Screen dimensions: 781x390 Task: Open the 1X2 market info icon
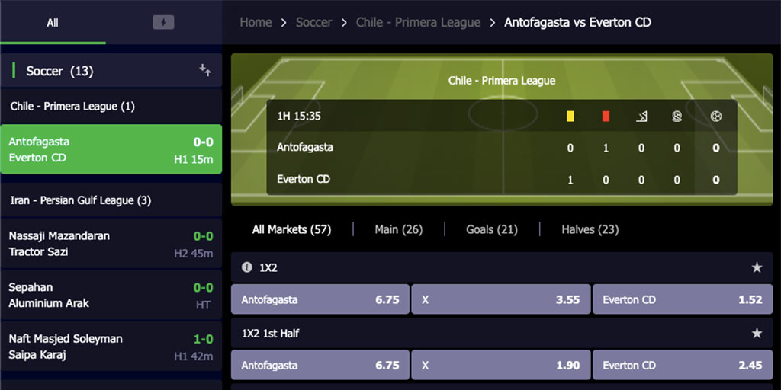coord(246,267)
